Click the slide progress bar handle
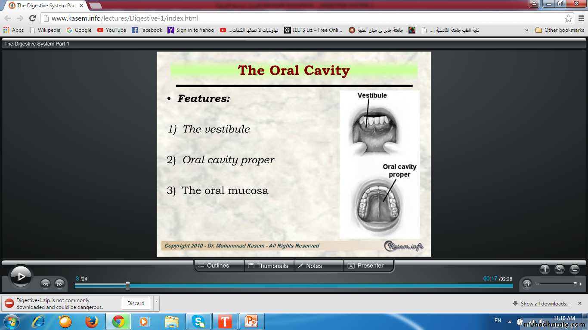 tap(127, 285)
